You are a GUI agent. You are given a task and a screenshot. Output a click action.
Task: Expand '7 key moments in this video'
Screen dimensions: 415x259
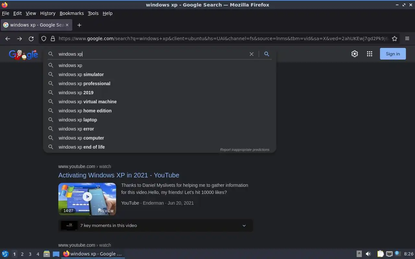pos(156,225)
